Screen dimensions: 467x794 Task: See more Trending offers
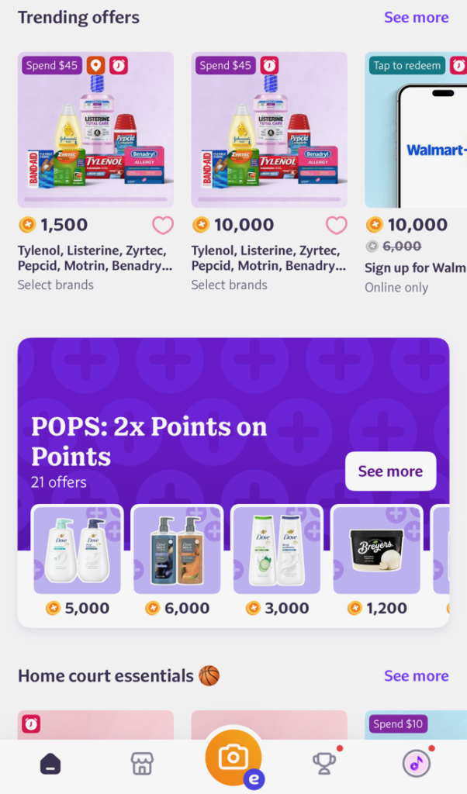tap(416, 17)
